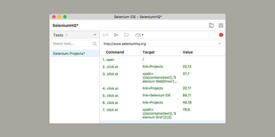Save the project with the floppy disk icon
The width and height of the screenshot is (275, 137).
221,25
